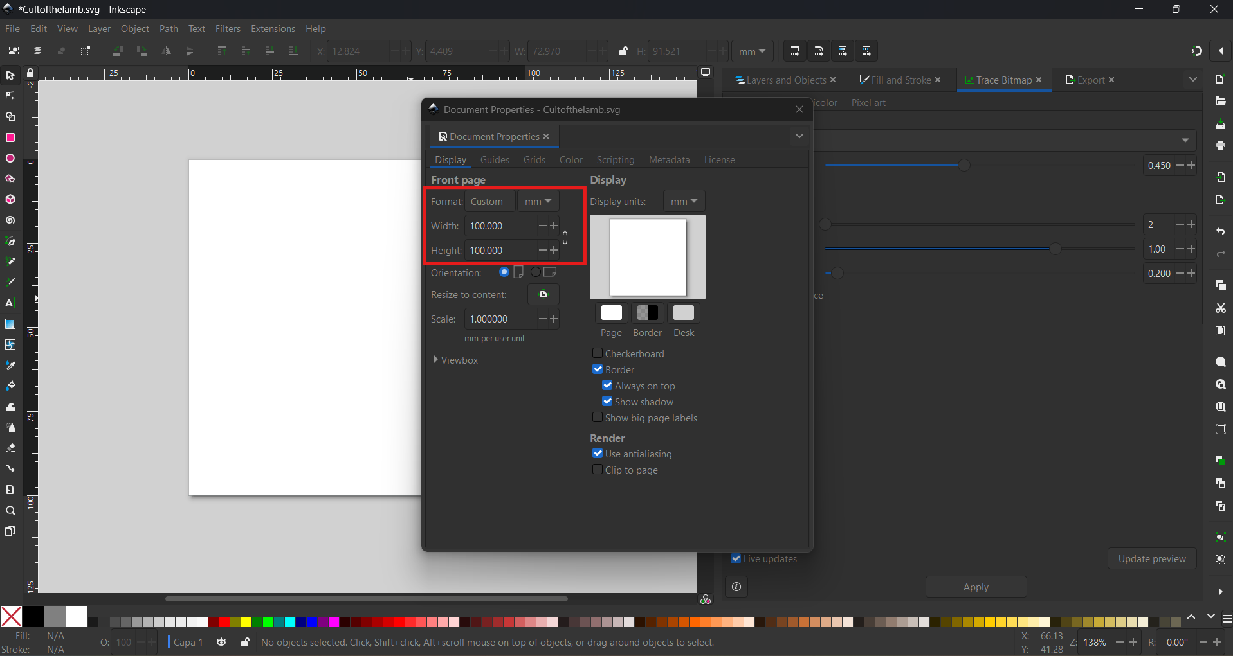Click Resize to content button

coord(543,295)
